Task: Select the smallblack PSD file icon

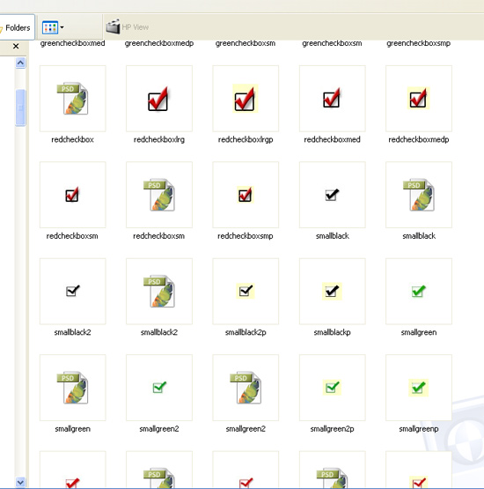Action: 419,195
